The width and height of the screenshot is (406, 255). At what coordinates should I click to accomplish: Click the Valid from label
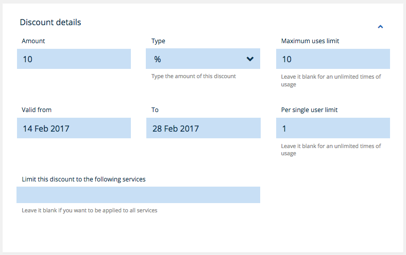[37, 110]
